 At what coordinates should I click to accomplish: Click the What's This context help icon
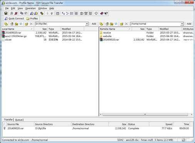click(106, 13)
